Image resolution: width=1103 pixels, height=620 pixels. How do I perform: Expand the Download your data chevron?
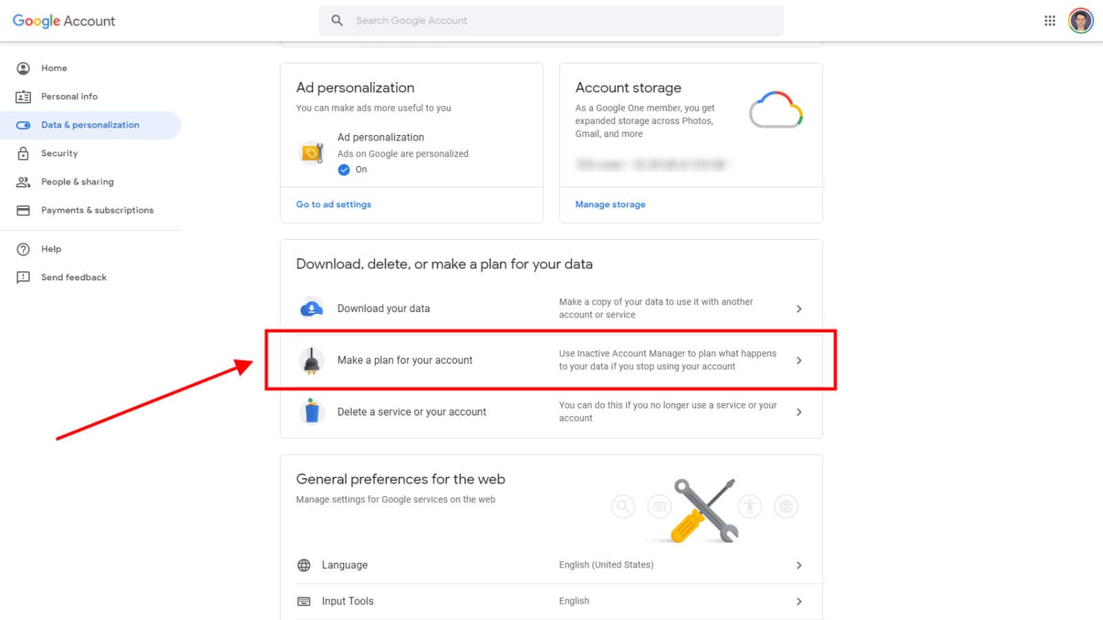[x=799, y=309]
